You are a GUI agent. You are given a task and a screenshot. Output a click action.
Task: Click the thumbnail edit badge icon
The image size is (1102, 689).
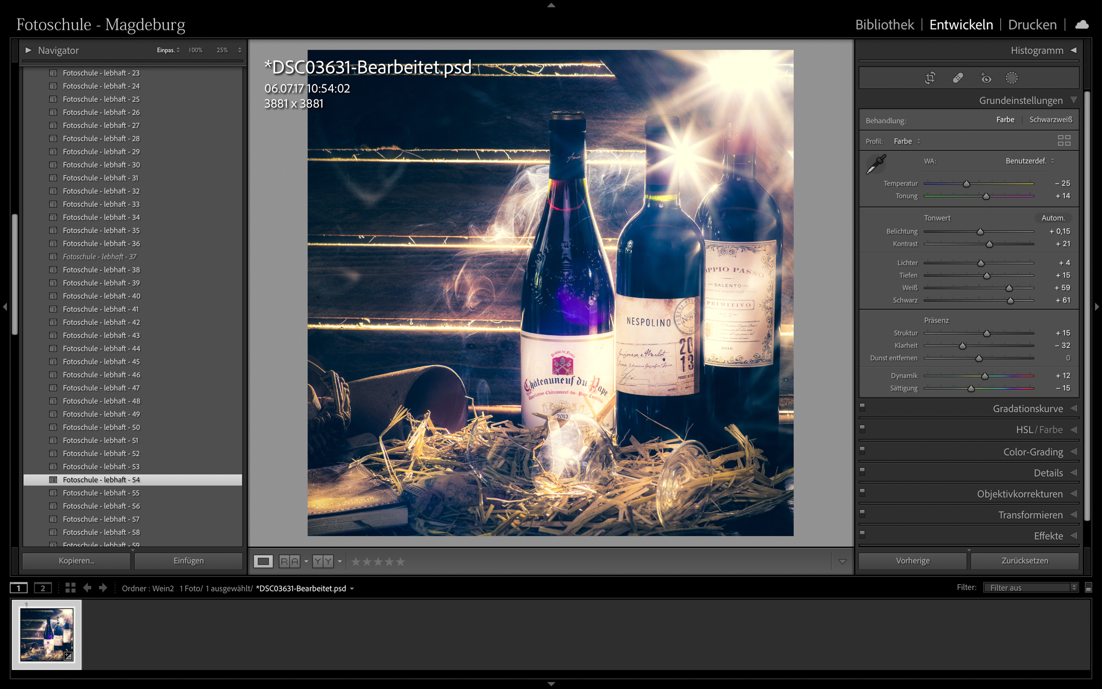(x=68, y=656)
